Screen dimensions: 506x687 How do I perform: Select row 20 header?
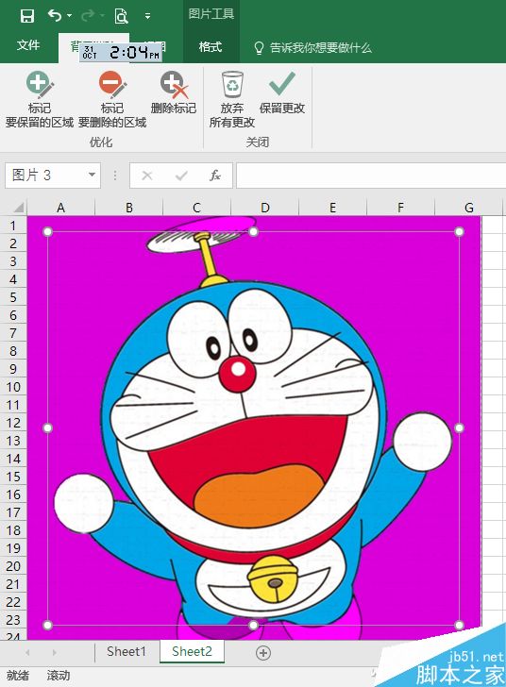point(13,566)
